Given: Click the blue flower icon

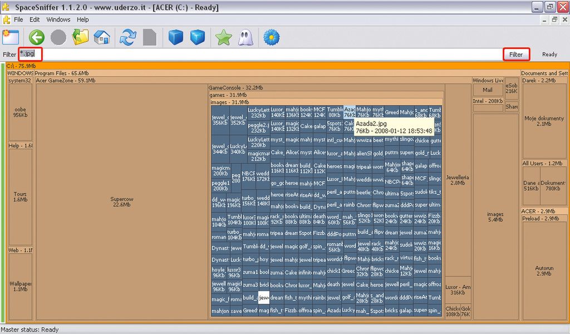Looking at the screenshot, I should tap(271, 37).
